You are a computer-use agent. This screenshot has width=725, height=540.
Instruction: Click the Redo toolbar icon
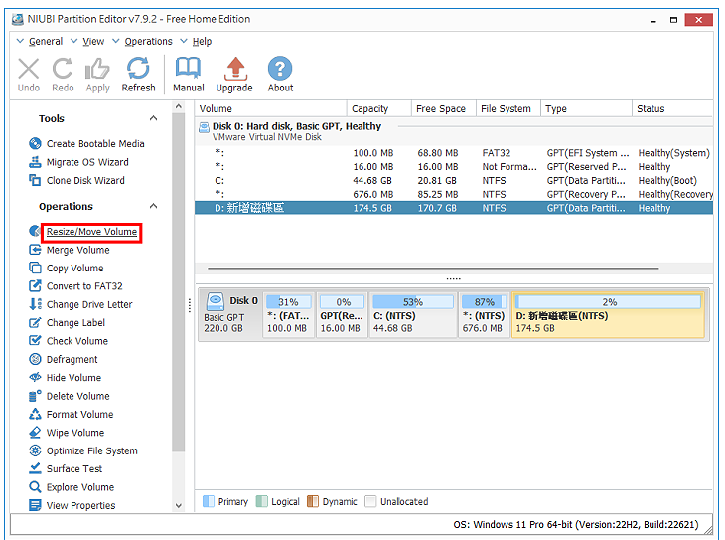63,69
